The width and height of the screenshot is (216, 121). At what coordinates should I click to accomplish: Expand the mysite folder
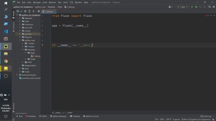coord(20,31)
